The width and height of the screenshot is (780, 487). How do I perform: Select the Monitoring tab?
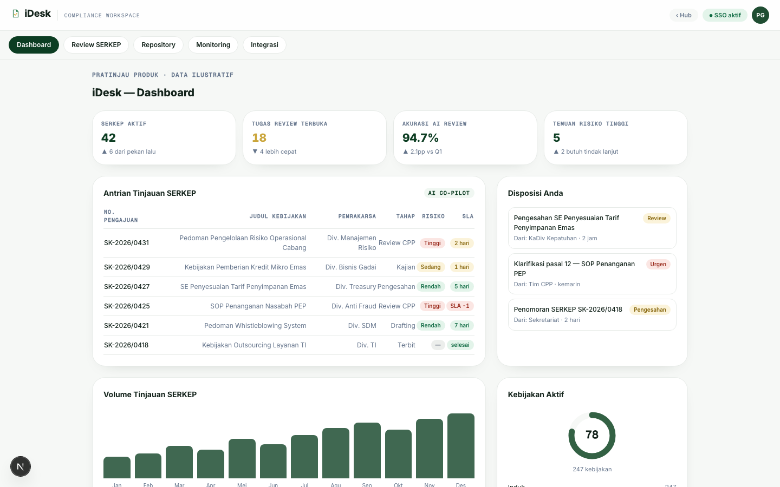click(x=213, y=45)
